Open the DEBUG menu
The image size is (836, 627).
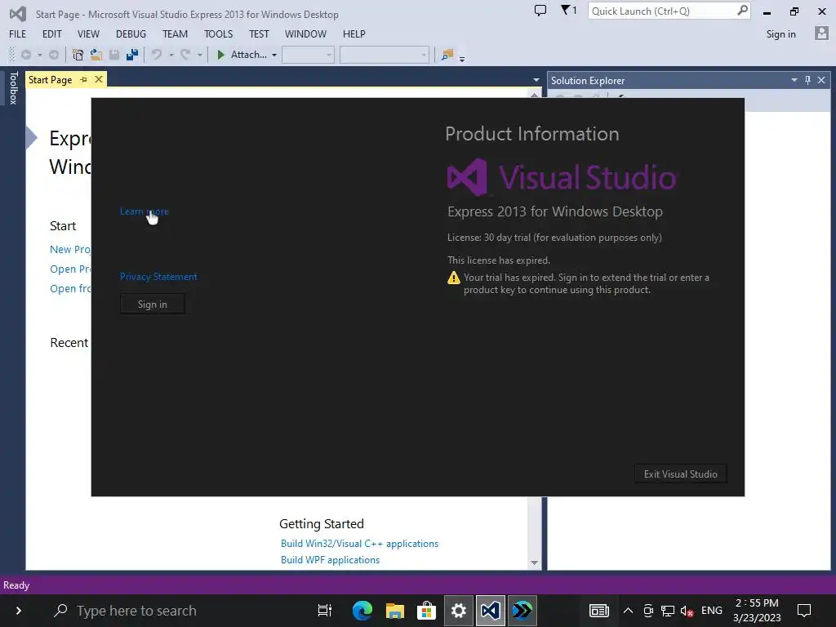[x=131, y=34]
